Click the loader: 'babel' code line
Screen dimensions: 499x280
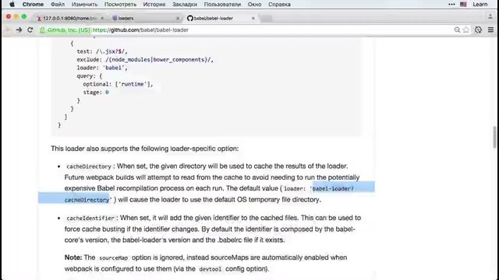coord(102,68)
